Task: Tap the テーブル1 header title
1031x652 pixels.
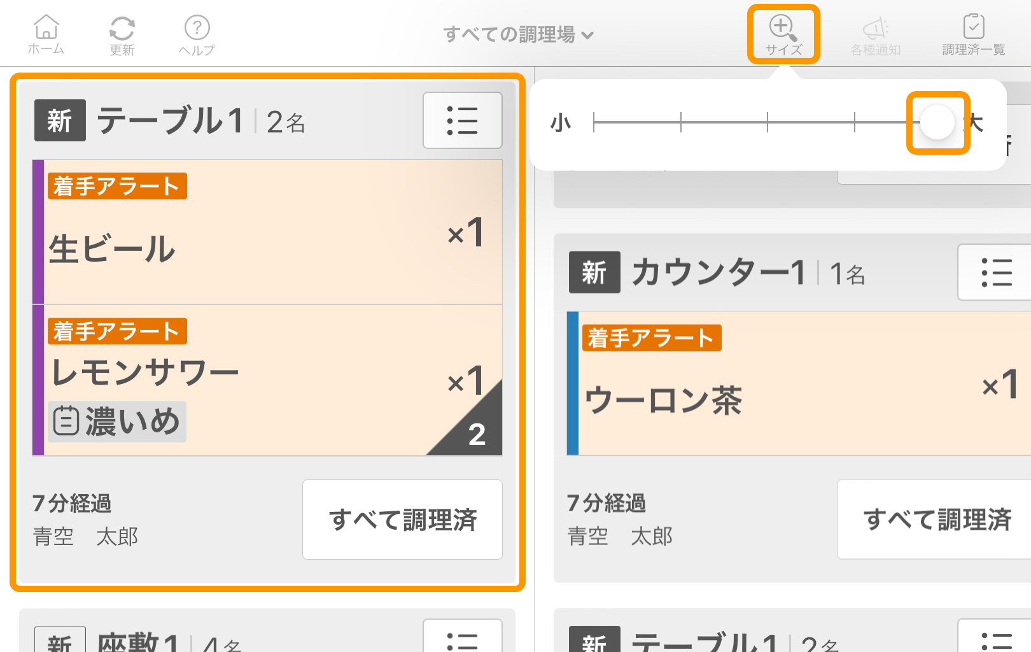Action: click(x=171, y=120)
